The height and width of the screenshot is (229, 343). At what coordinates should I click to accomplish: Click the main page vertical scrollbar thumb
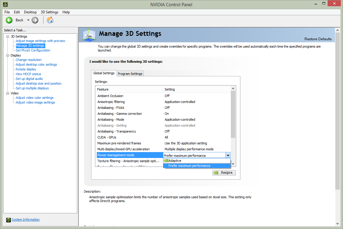pyautogui.click(x=337, y=111)
